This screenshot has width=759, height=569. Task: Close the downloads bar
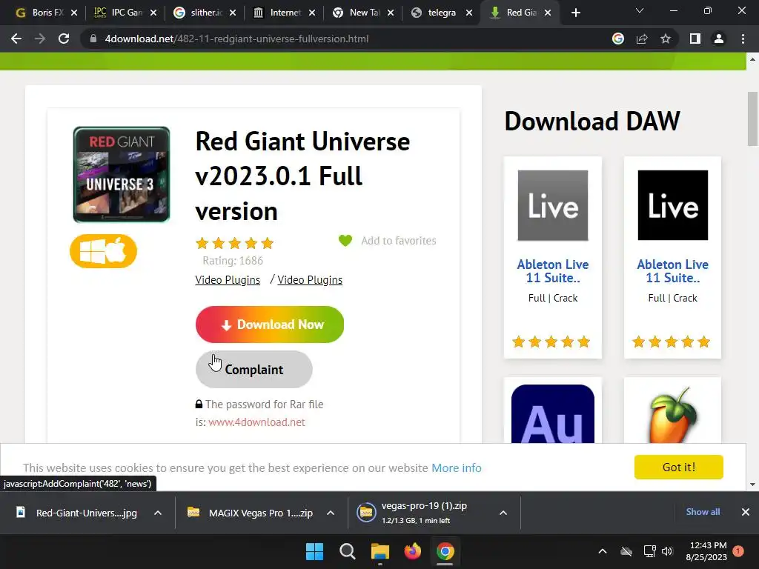[x=746, y=512]
